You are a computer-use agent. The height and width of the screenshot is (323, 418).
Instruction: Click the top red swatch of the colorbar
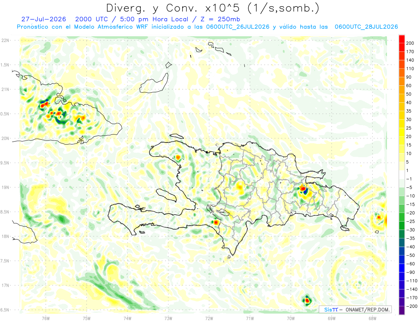tap(402, 39)
